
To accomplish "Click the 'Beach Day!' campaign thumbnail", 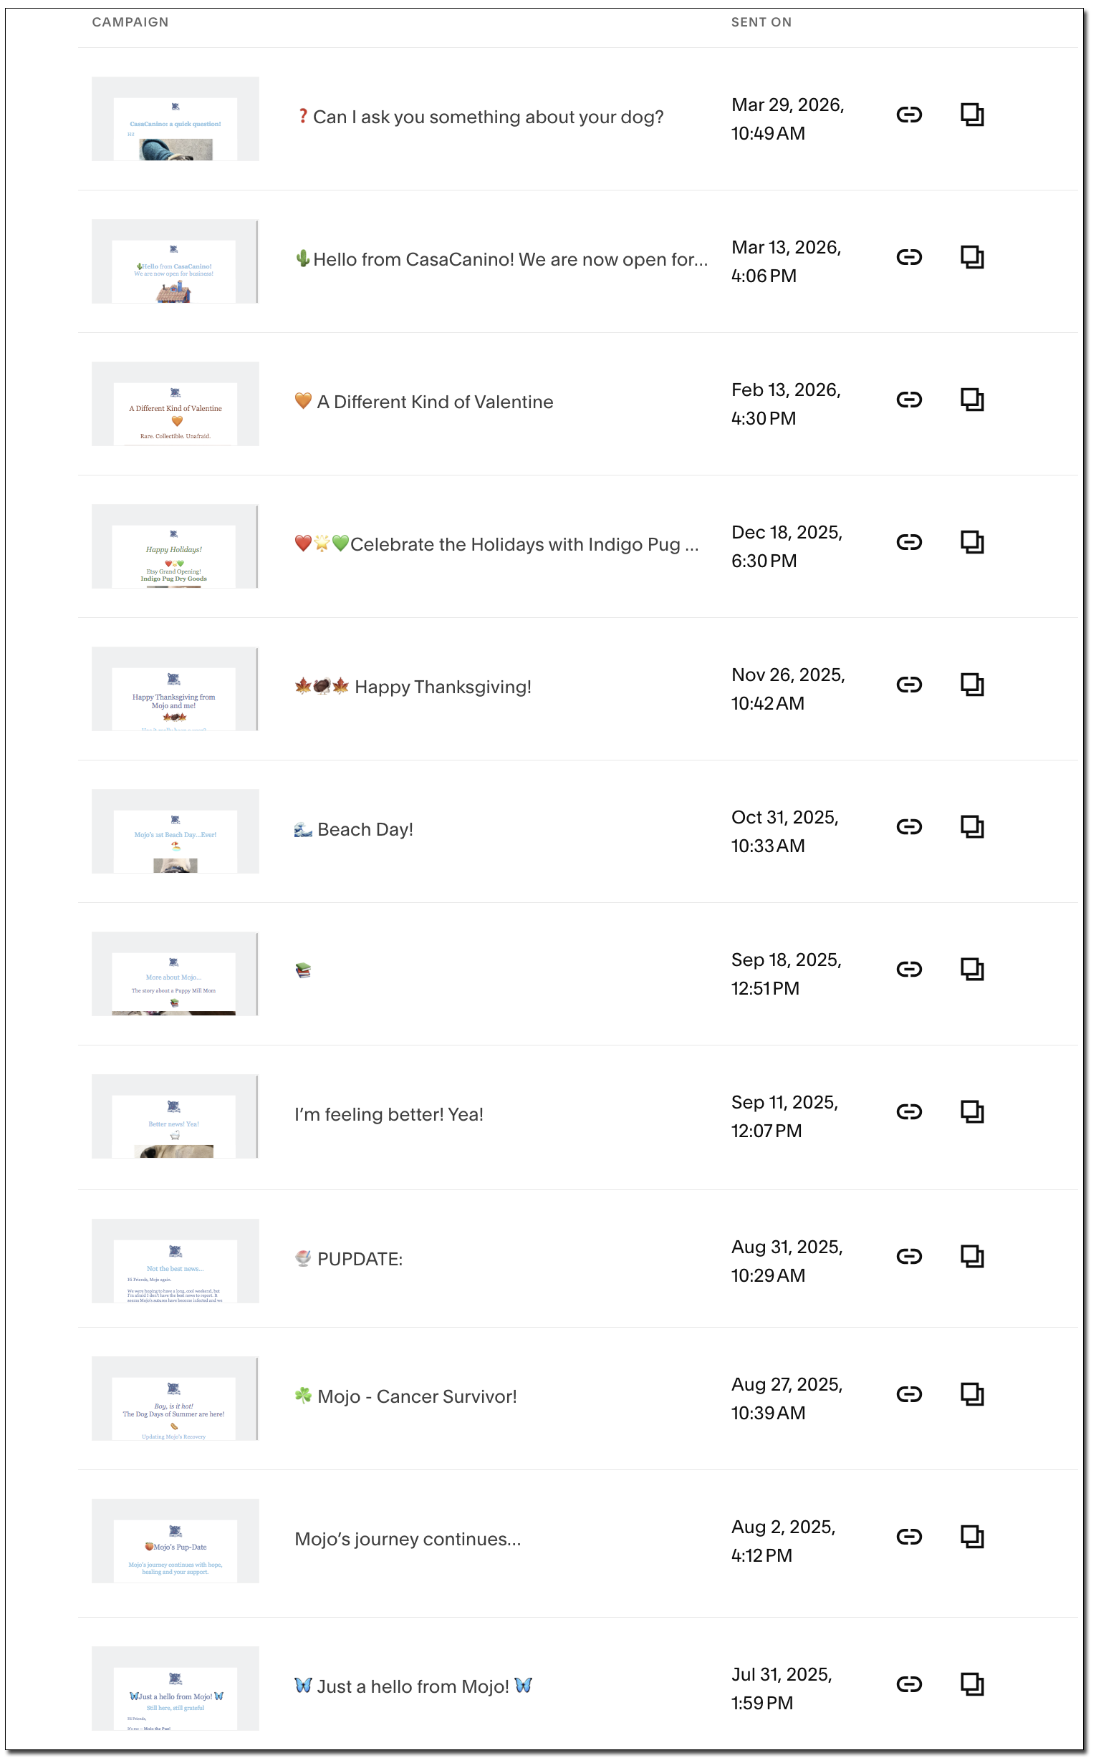I will (176, 831).
